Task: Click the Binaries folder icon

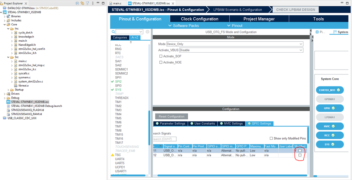Action: point(8,16)
